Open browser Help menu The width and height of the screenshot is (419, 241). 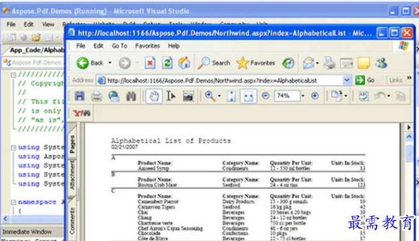coord(174,46)
